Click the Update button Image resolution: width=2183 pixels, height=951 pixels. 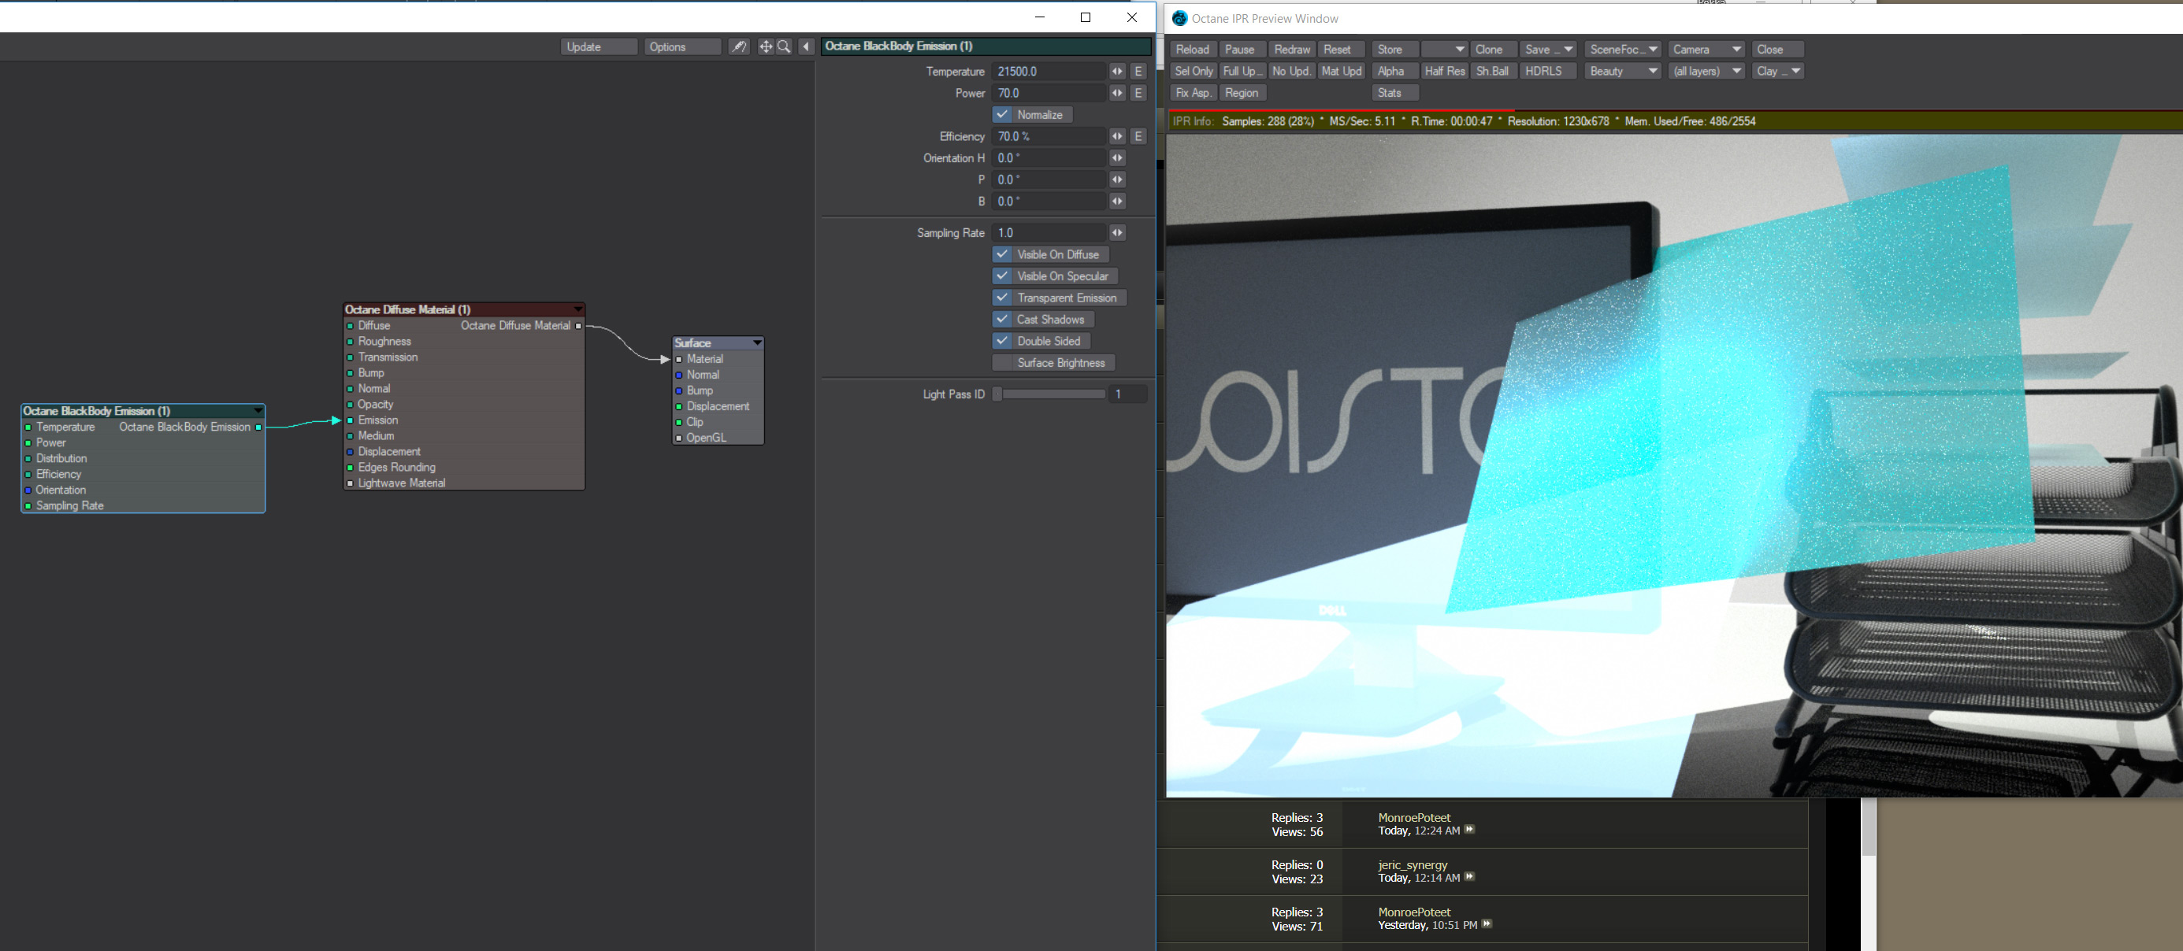[x=598, y=46]
